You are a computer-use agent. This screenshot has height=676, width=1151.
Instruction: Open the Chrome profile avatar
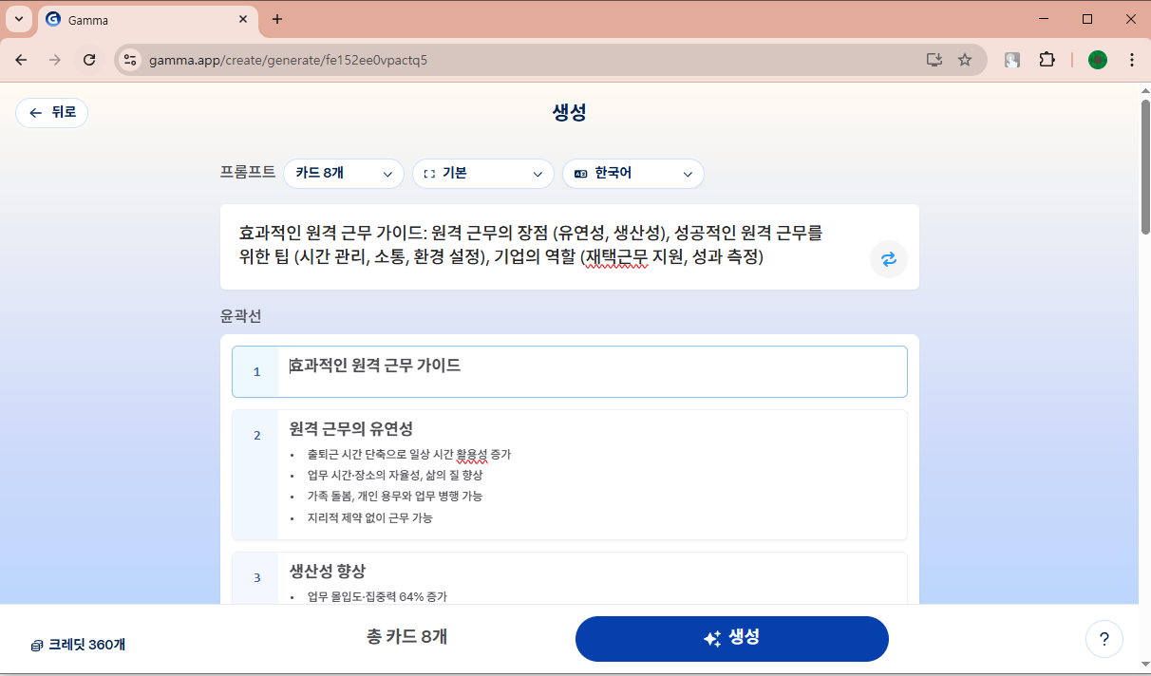[1098, 60]
